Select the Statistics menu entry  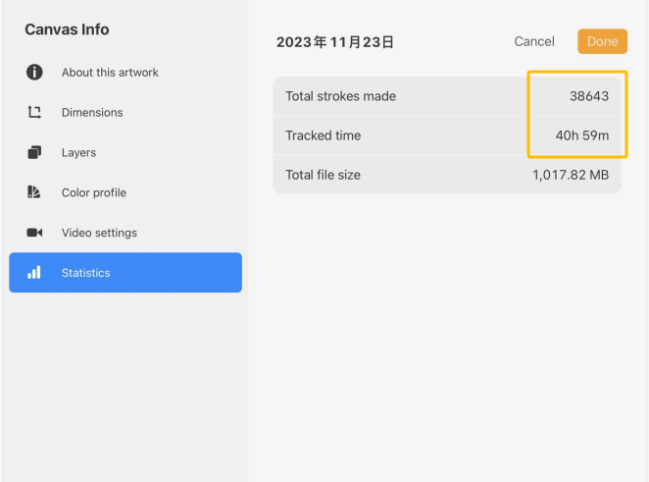pyautogui.click(x=125, y=272)
